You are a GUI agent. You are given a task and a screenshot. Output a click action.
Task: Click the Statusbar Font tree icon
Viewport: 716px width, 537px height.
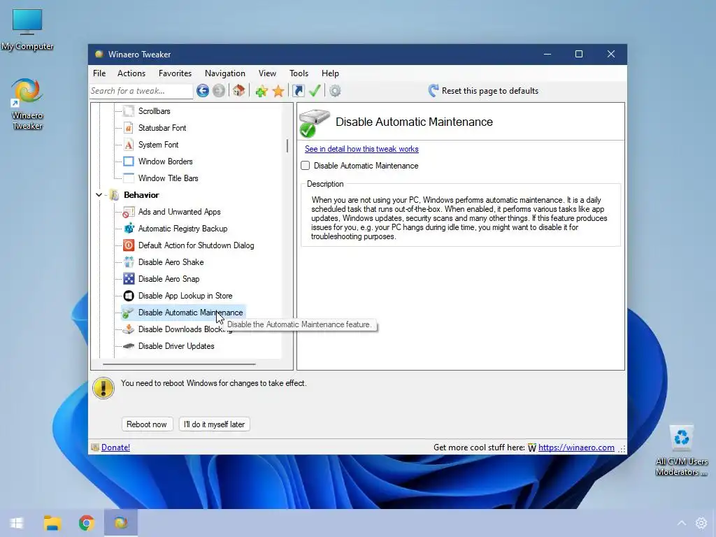129,128
